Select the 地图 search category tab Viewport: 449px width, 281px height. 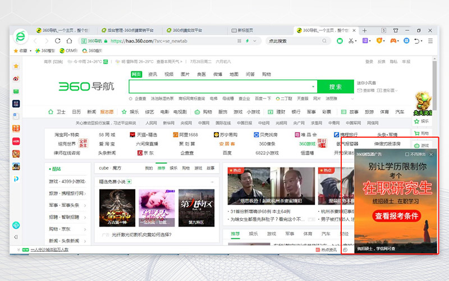[x=234, y=74]
